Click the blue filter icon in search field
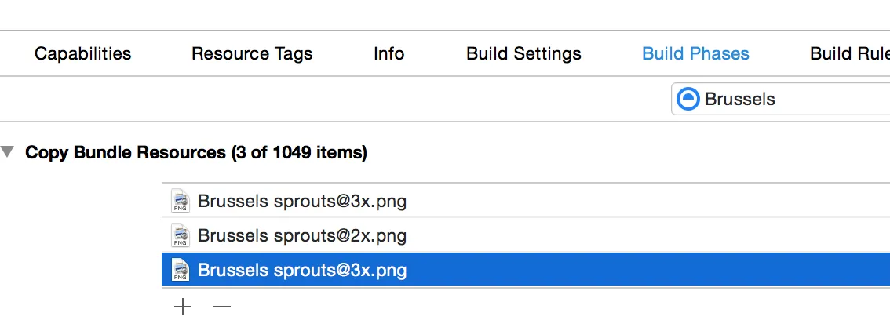Image resolution: width=890 pixels, height=331 pixels. [688, 100]
